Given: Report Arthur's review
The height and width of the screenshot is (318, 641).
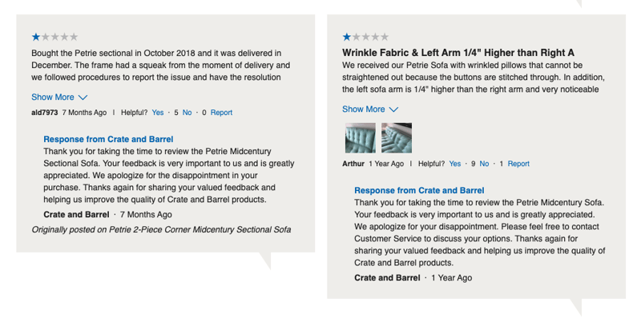Looking at the screenshot, I should click(518, 164).
